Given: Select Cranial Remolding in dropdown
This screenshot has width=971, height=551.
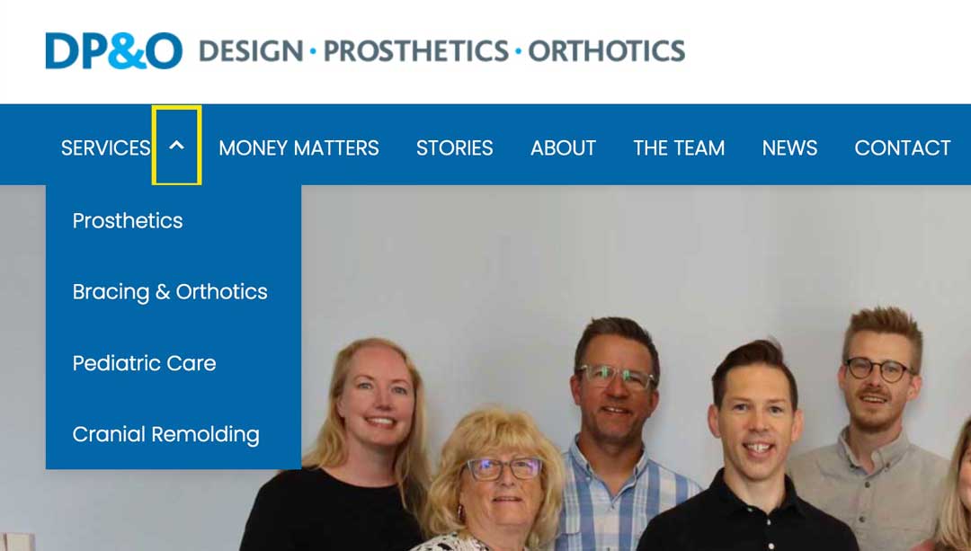Looking at the screenshot, I should pos(165,435).
